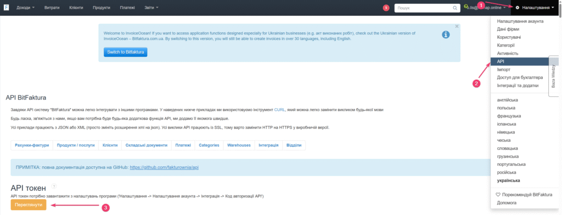Open the Інтеграція tab
Screen dimensions: 562x215
point(268,146)
